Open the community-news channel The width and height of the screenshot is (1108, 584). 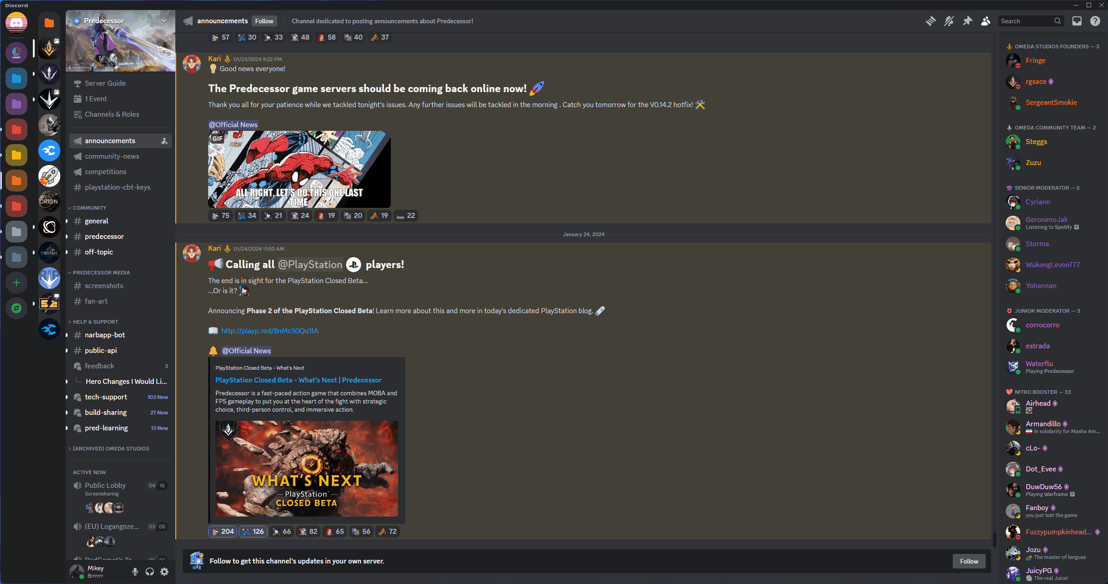(x=112, y=156)
